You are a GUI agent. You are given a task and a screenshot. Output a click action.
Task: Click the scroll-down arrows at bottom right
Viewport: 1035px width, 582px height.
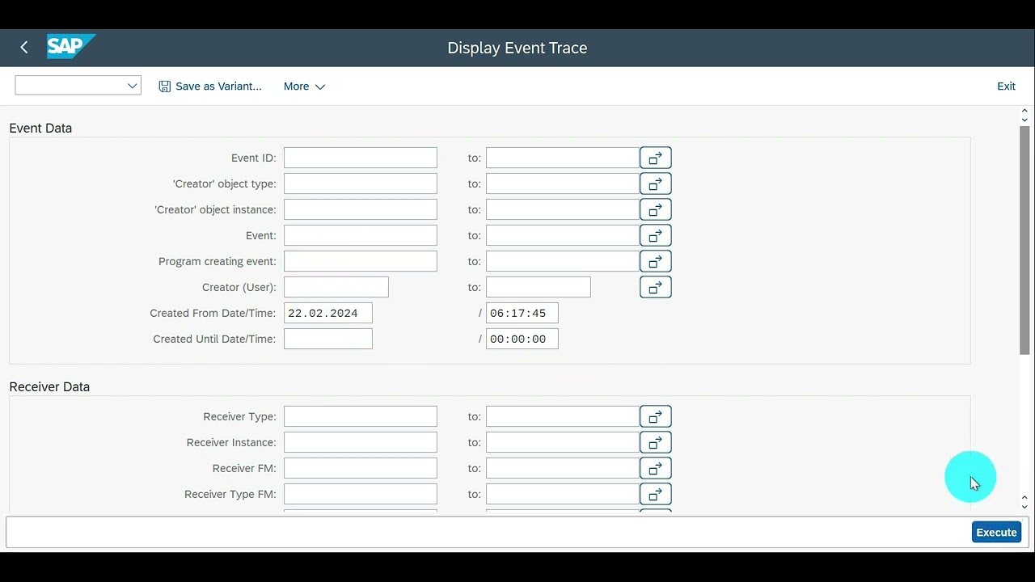point(1024,503)
